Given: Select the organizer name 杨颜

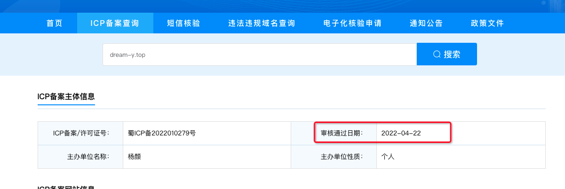Looking at the screenshot, I should 135,157.
